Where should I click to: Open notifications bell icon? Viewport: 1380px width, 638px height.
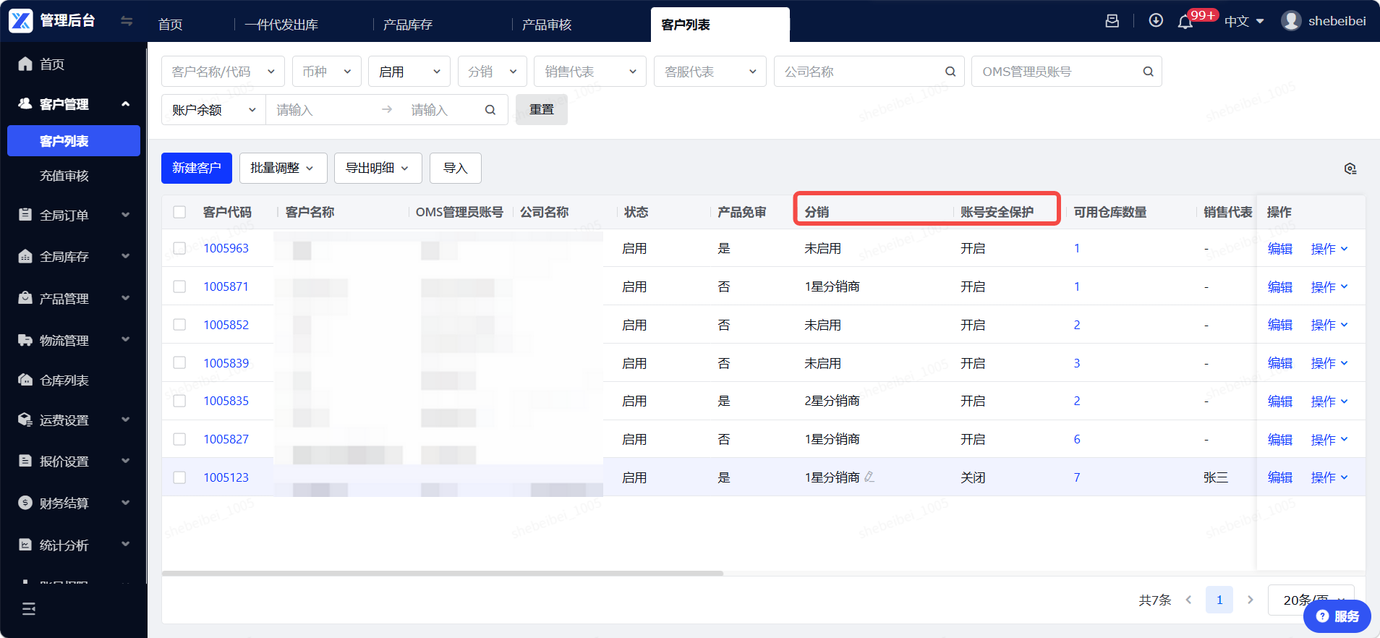coord(1185,22)
